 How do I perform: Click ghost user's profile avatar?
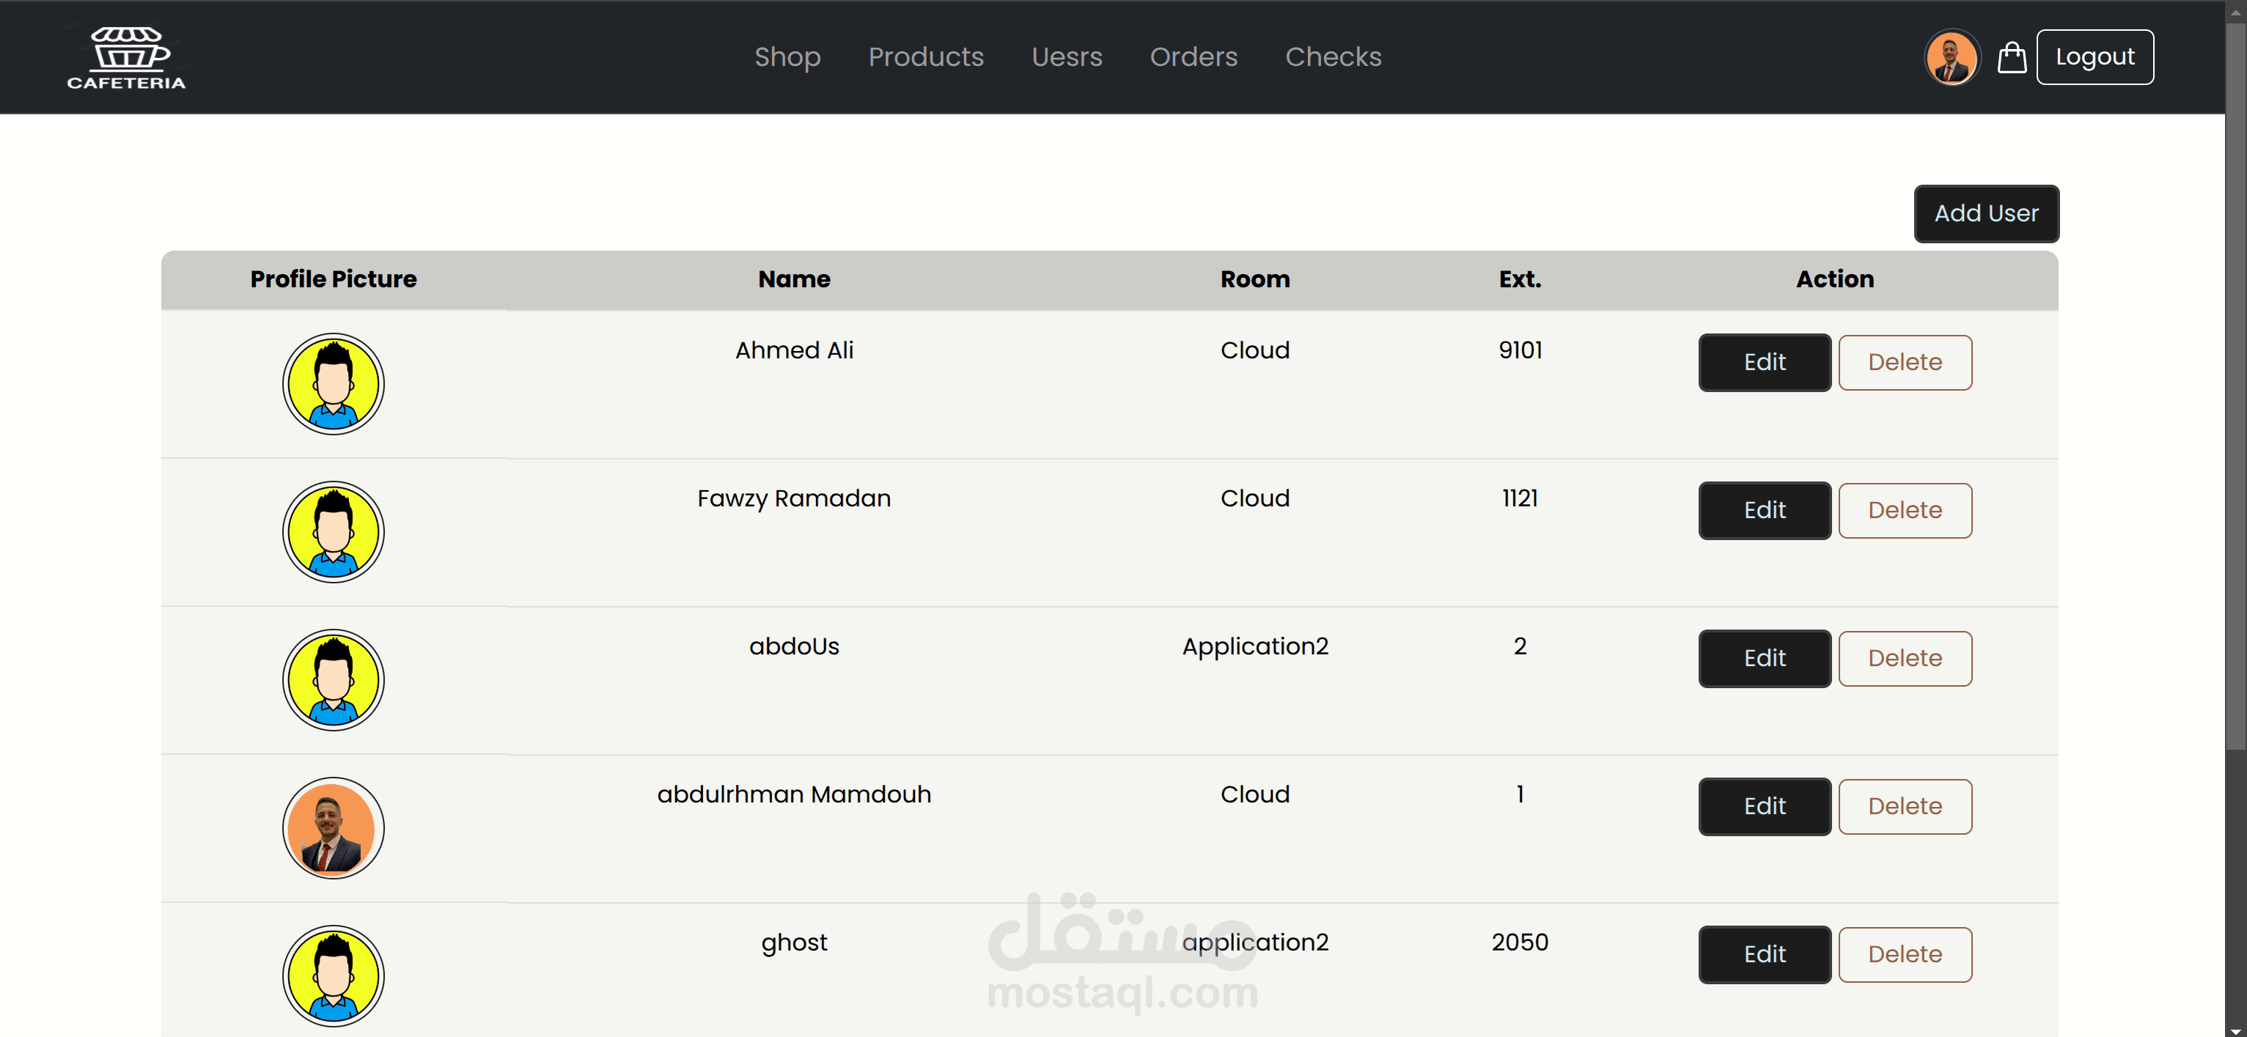pyautogui.click(x=334, y=975)
